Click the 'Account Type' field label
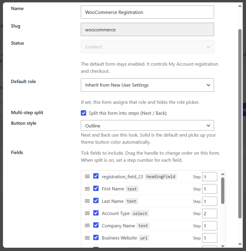246x251 pixels. tap(116, 213)
